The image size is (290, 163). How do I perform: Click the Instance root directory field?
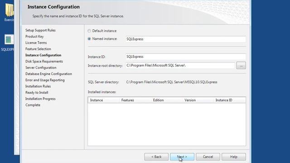180,65
